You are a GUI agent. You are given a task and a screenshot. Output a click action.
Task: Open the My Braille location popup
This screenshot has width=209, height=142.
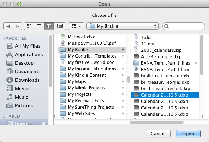123,26
